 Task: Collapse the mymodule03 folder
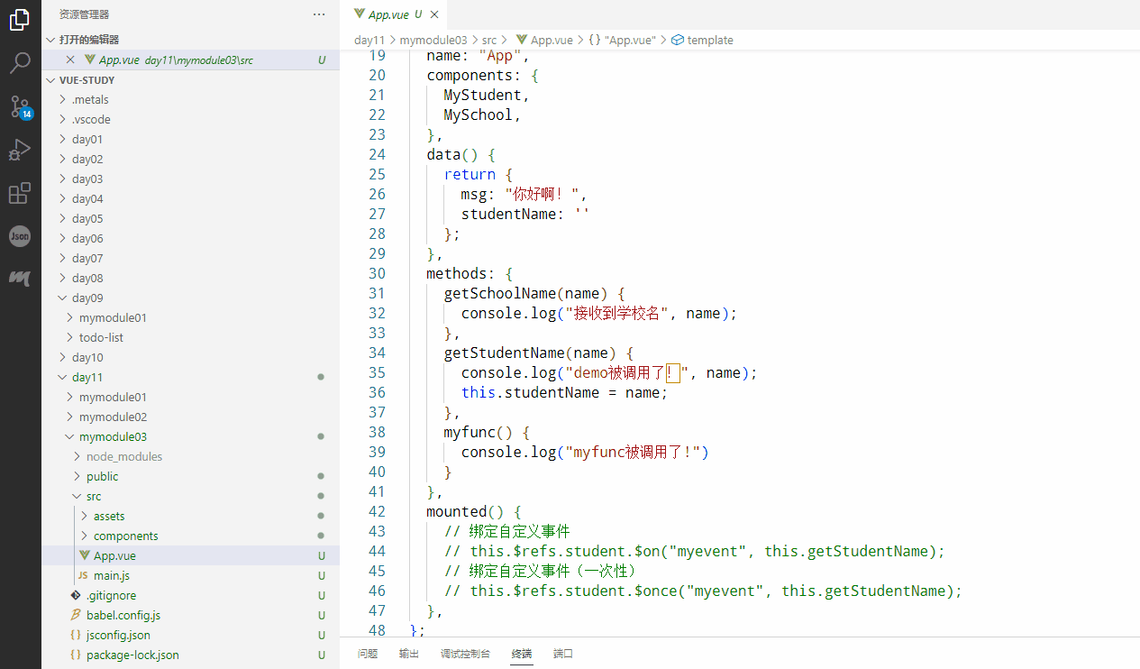point(113,436)
